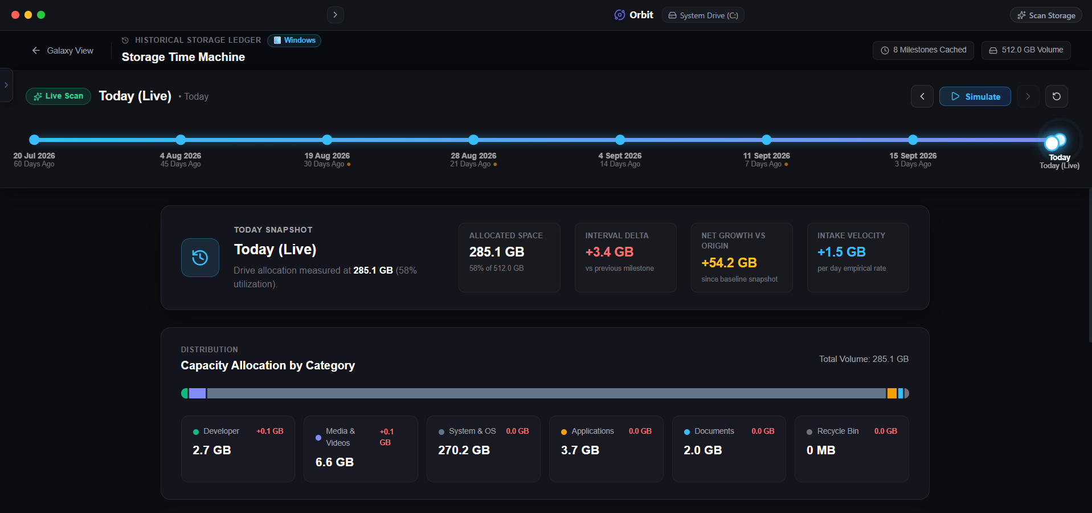
Task: Click the Net Growth +54.2 GB card
Action: coord(742,258)
